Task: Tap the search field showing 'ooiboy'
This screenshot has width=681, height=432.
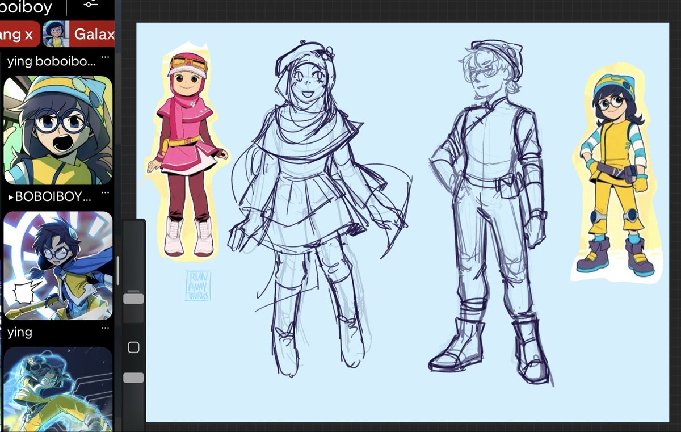Action: click(x=27, y=7)
